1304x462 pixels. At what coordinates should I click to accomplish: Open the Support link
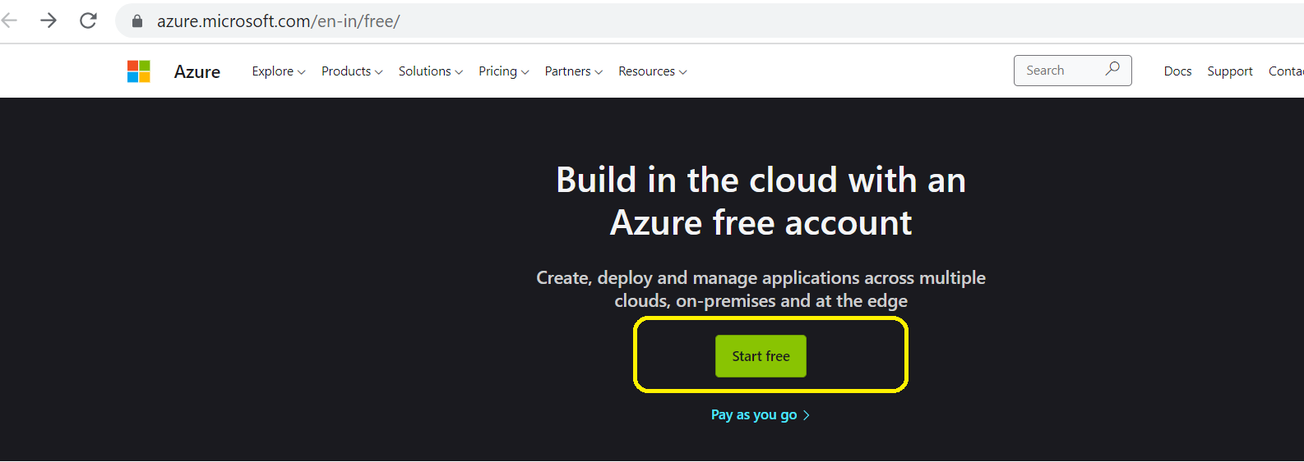pyautogui.click(x=1230, y=71)
